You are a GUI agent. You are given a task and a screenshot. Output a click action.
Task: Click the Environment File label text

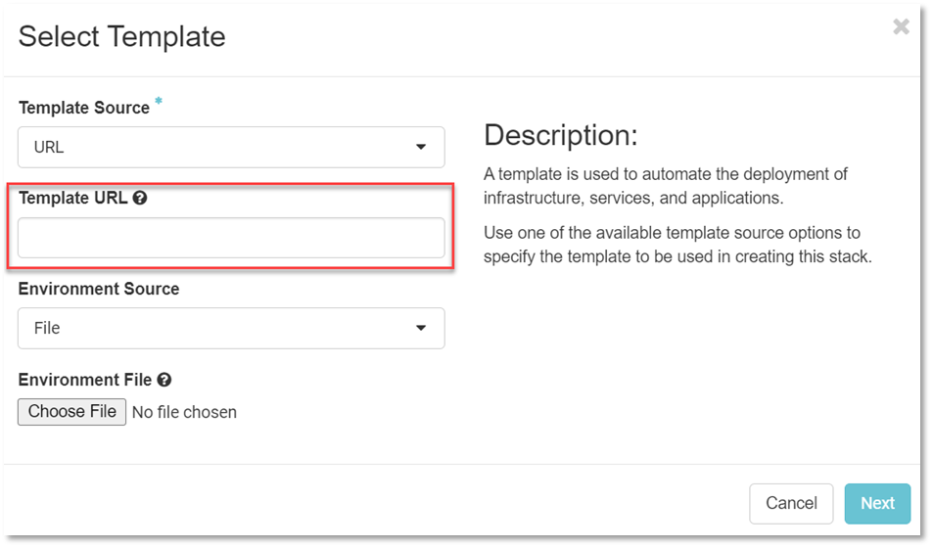(x=85, y=380)
